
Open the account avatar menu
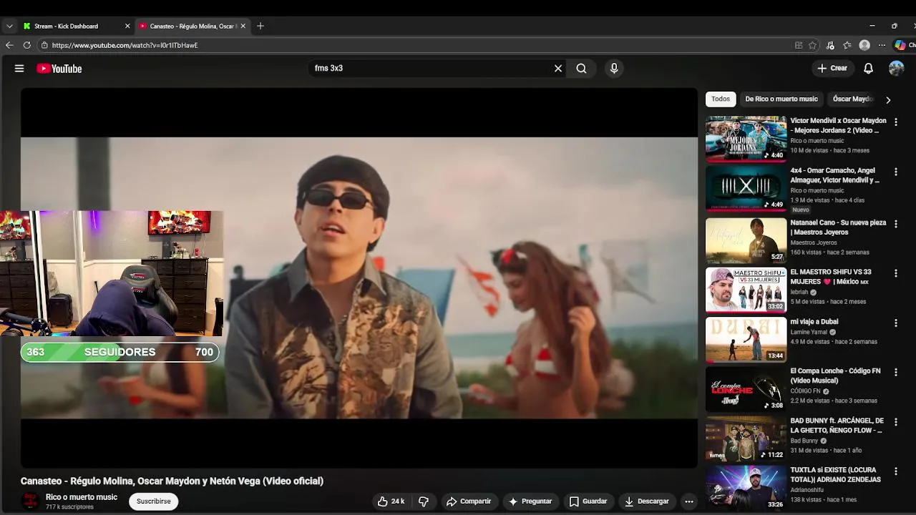896,69
